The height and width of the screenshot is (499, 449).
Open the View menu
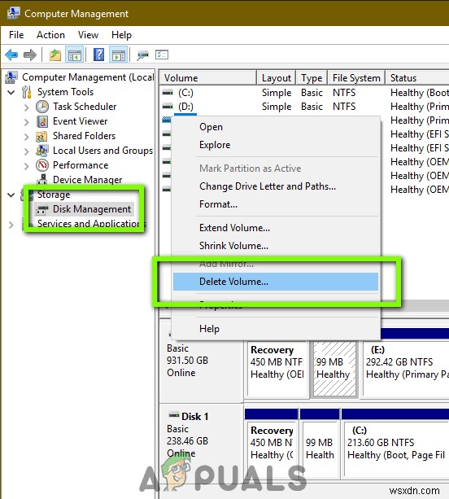88,35
